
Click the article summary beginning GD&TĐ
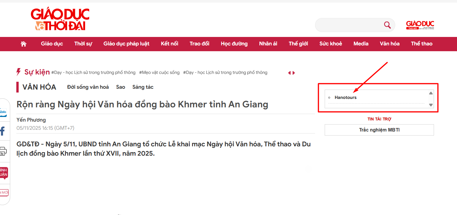point(164,149)
